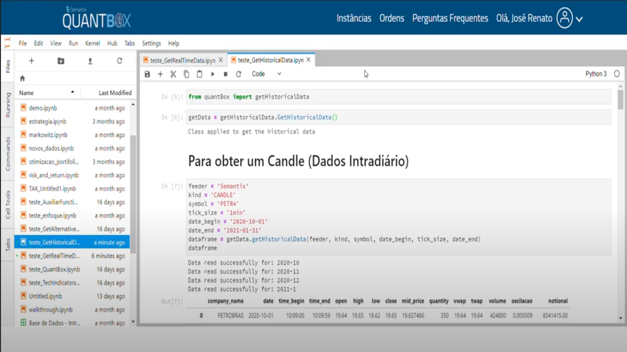This screenshot has width=627, height=352.
Task: Select walkthrough.ipynb file
Action: click(72, 309)
